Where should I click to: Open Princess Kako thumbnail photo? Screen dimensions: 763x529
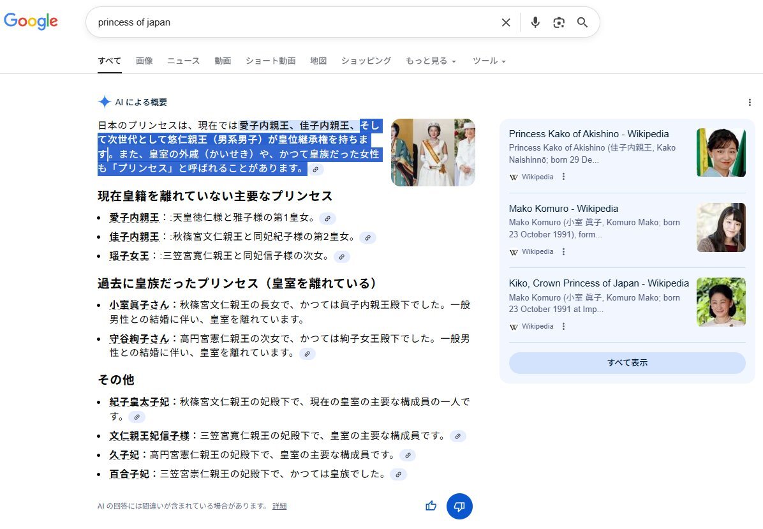pyautogui.click(x=721, y=153)
